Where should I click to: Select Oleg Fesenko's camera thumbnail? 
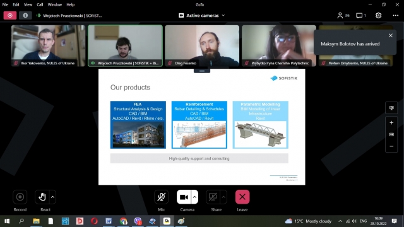pos(202,45)
